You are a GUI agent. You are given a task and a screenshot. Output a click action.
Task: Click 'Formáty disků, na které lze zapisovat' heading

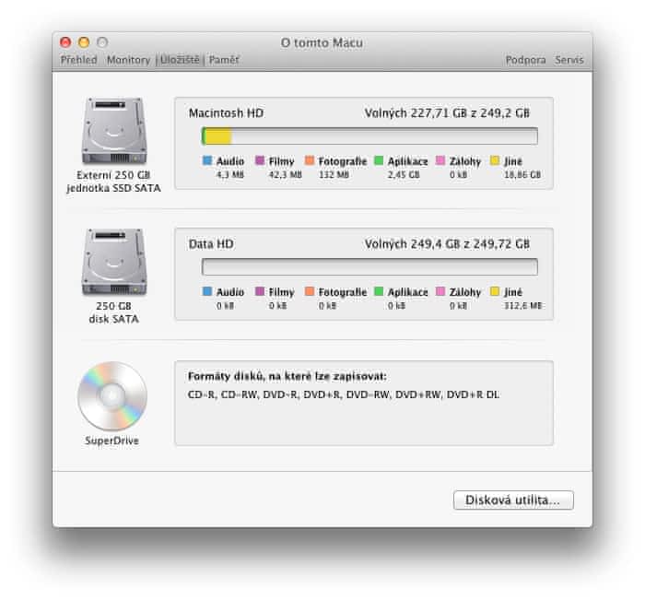(287, 376)
